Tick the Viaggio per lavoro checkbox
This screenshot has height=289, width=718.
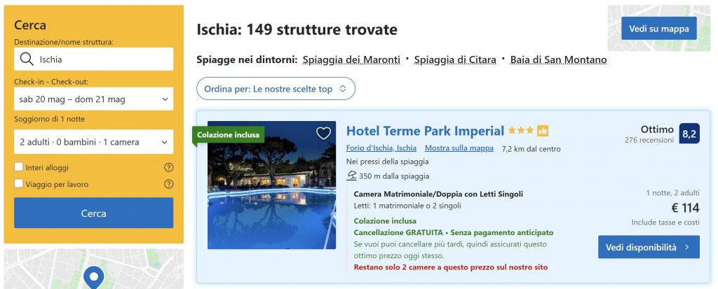tap(19, 184)
